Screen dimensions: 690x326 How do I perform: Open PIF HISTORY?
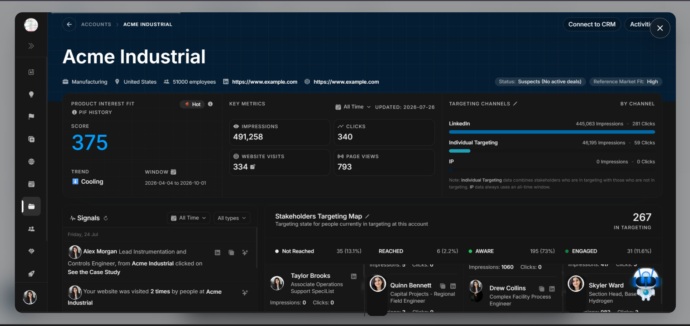92,112
